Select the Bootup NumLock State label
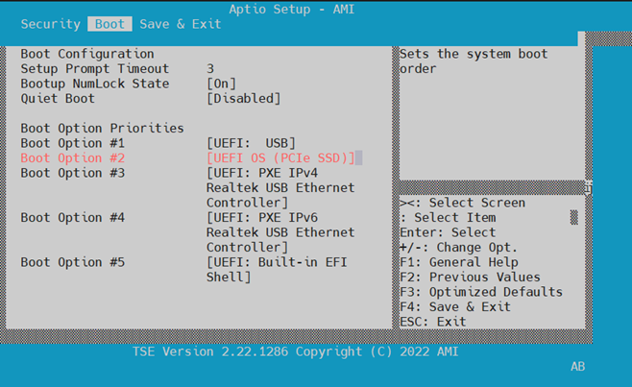Image resolution: width=632 pixels, height=387 pixels. pos(94,84)
